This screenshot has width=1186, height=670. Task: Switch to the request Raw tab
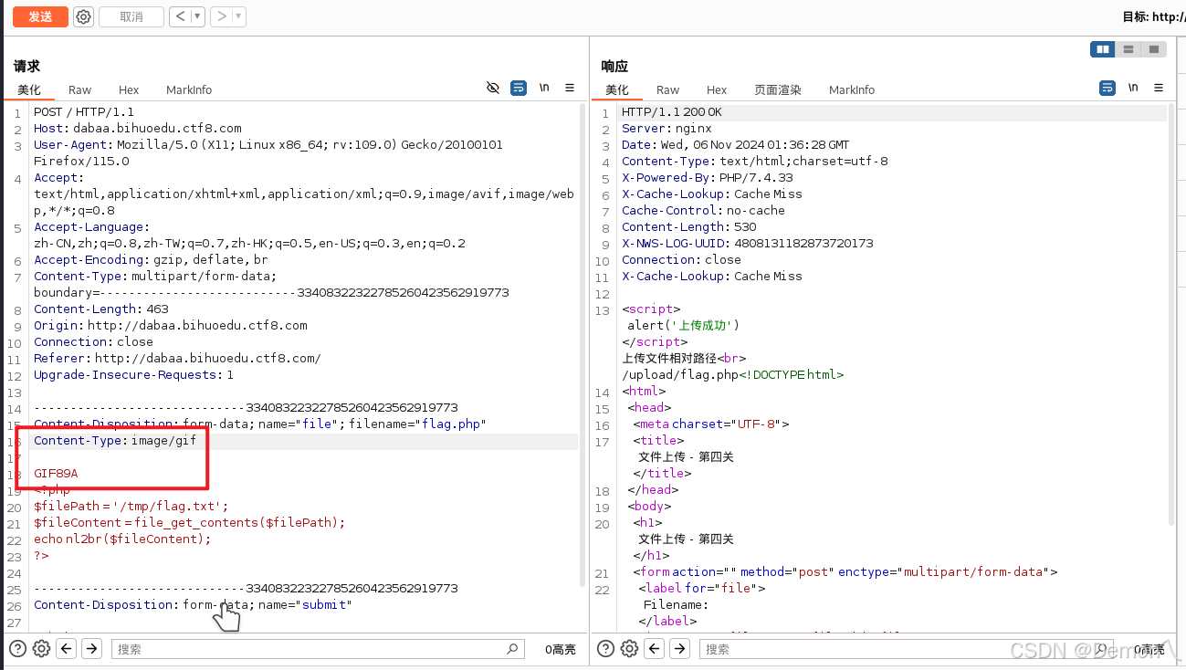80,89
